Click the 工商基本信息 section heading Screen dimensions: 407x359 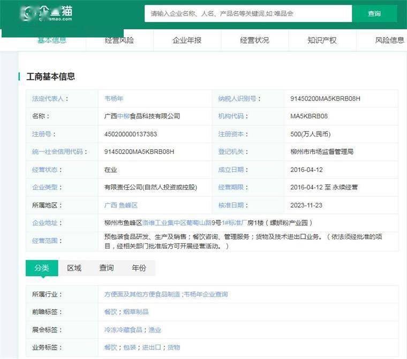pyautogui.click(x=51, y=77)
